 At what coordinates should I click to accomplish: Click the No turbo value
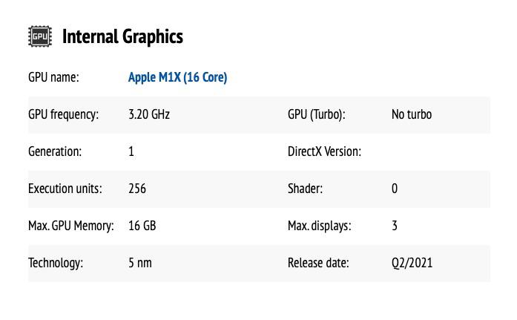pyautogui.click(x=412, y=114)
